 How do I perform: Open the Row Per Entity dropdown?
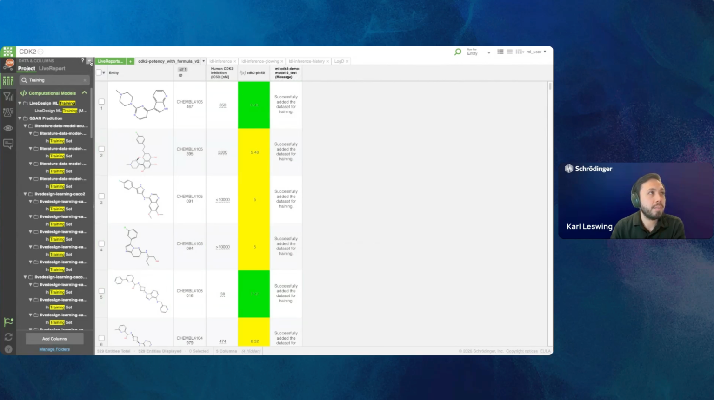479,52
